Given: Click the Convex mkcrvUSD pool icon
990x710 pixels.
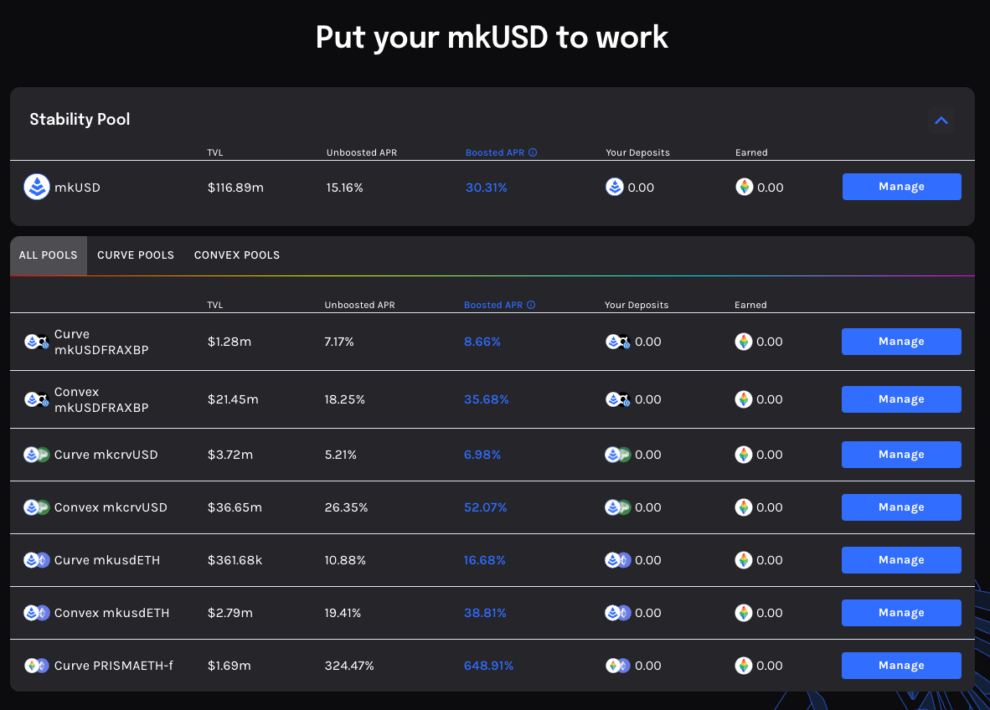Looking at the screenshot, I should (x=37, y=507).
